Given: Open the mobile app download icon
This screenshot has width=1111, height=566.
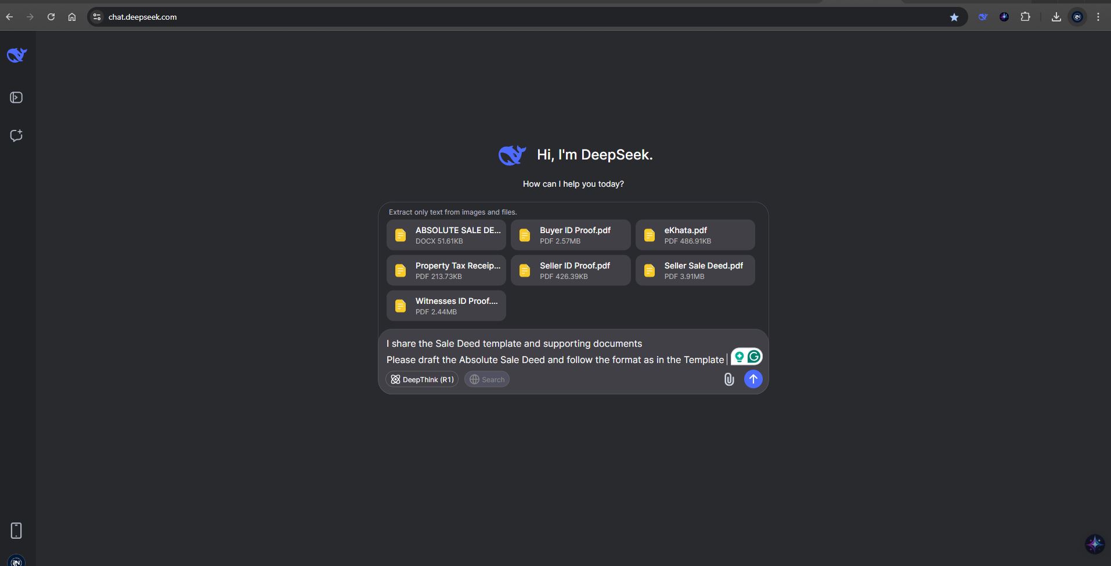Looking at the screenshot, I should tap(16, 530).
